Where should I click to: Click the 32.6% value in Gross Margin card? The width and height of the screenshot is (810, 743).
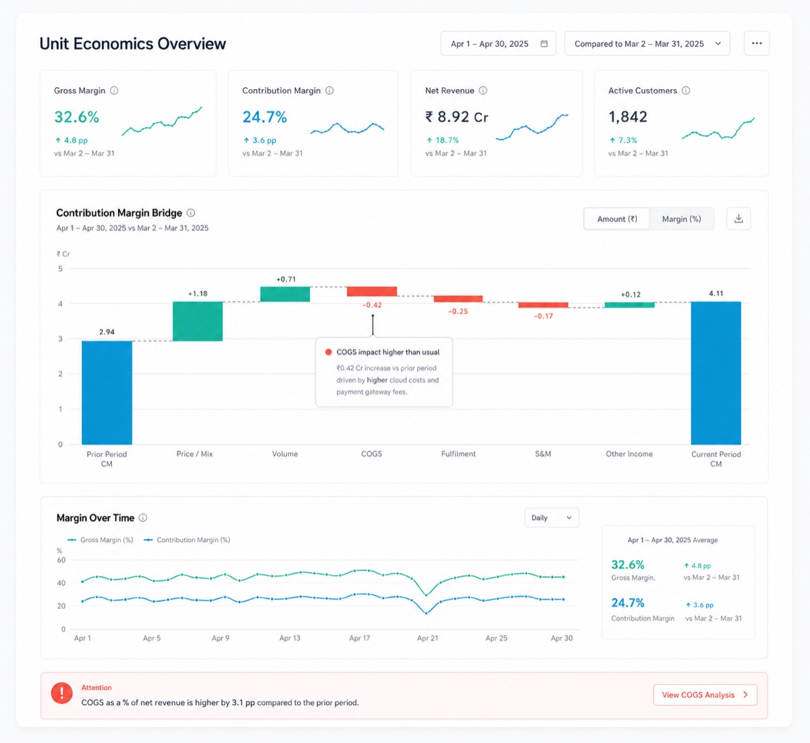coord(77,117)
